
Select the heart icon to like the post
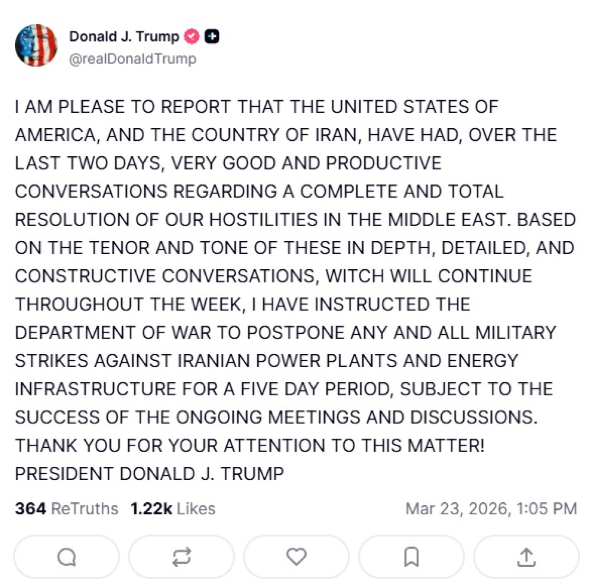(296, 557)
